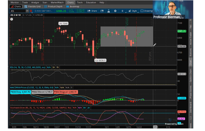205x131 pixels.
Task: Click the Hi: 7049 price bubble
Action: coord(63,23)
